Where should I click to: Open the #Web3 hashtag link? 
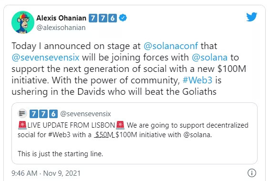197,80
